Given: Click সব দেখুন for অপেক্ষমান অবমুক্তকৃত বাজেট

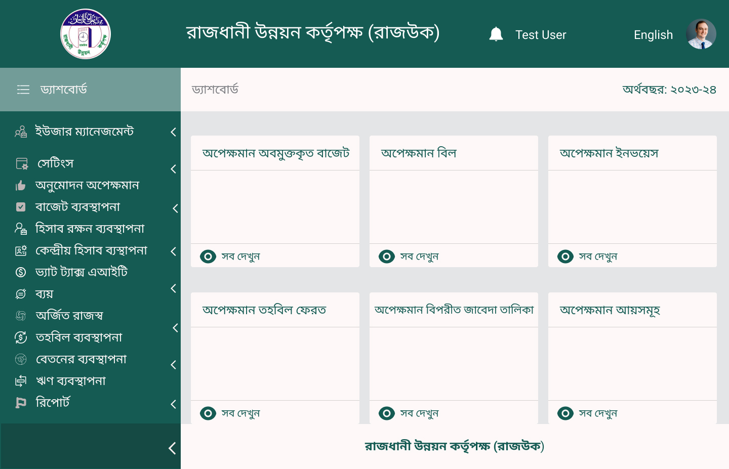Looking at the screenshot, I should coord(241,257).
